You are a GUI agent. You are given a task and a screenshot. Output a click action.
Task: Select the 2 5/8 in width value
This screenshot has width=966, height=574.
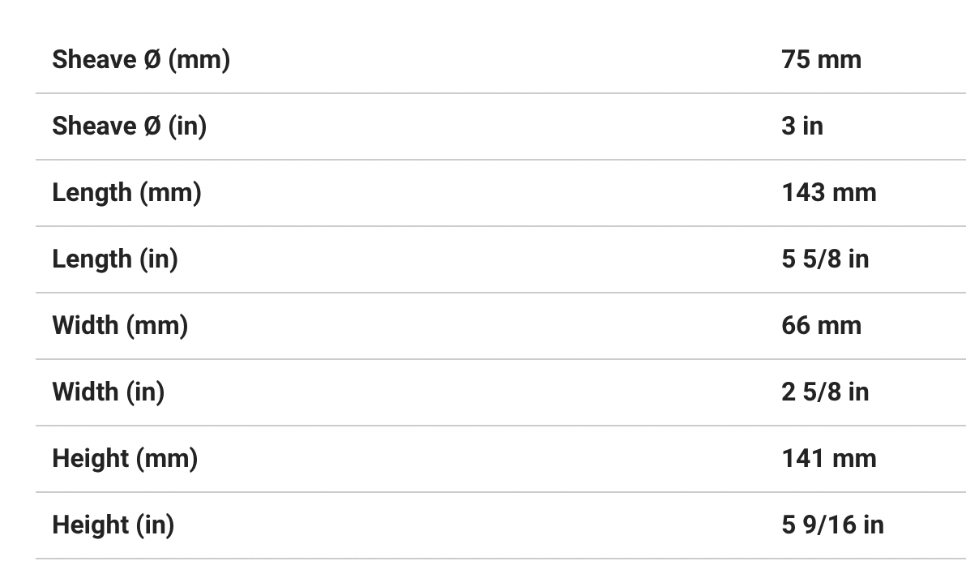coord(825,392)
